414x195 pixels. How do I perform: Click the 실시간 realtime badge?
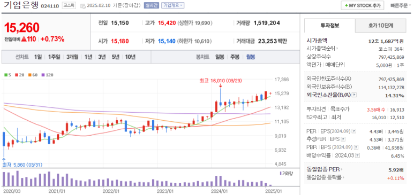[x=152, y=5]
